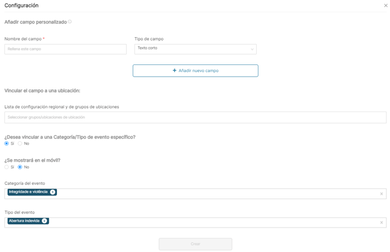Choose Sí for showing on mobile
390x252 pixels.
7,167
